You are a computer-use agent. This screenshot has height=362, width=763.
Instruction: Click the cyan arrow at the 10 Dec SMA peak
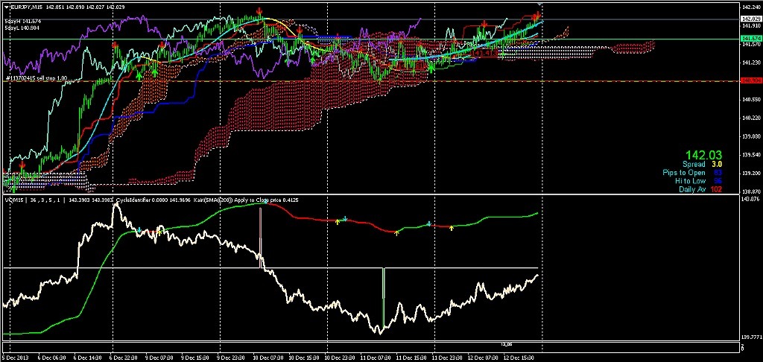pyautogui.click(x=266, y=200)
